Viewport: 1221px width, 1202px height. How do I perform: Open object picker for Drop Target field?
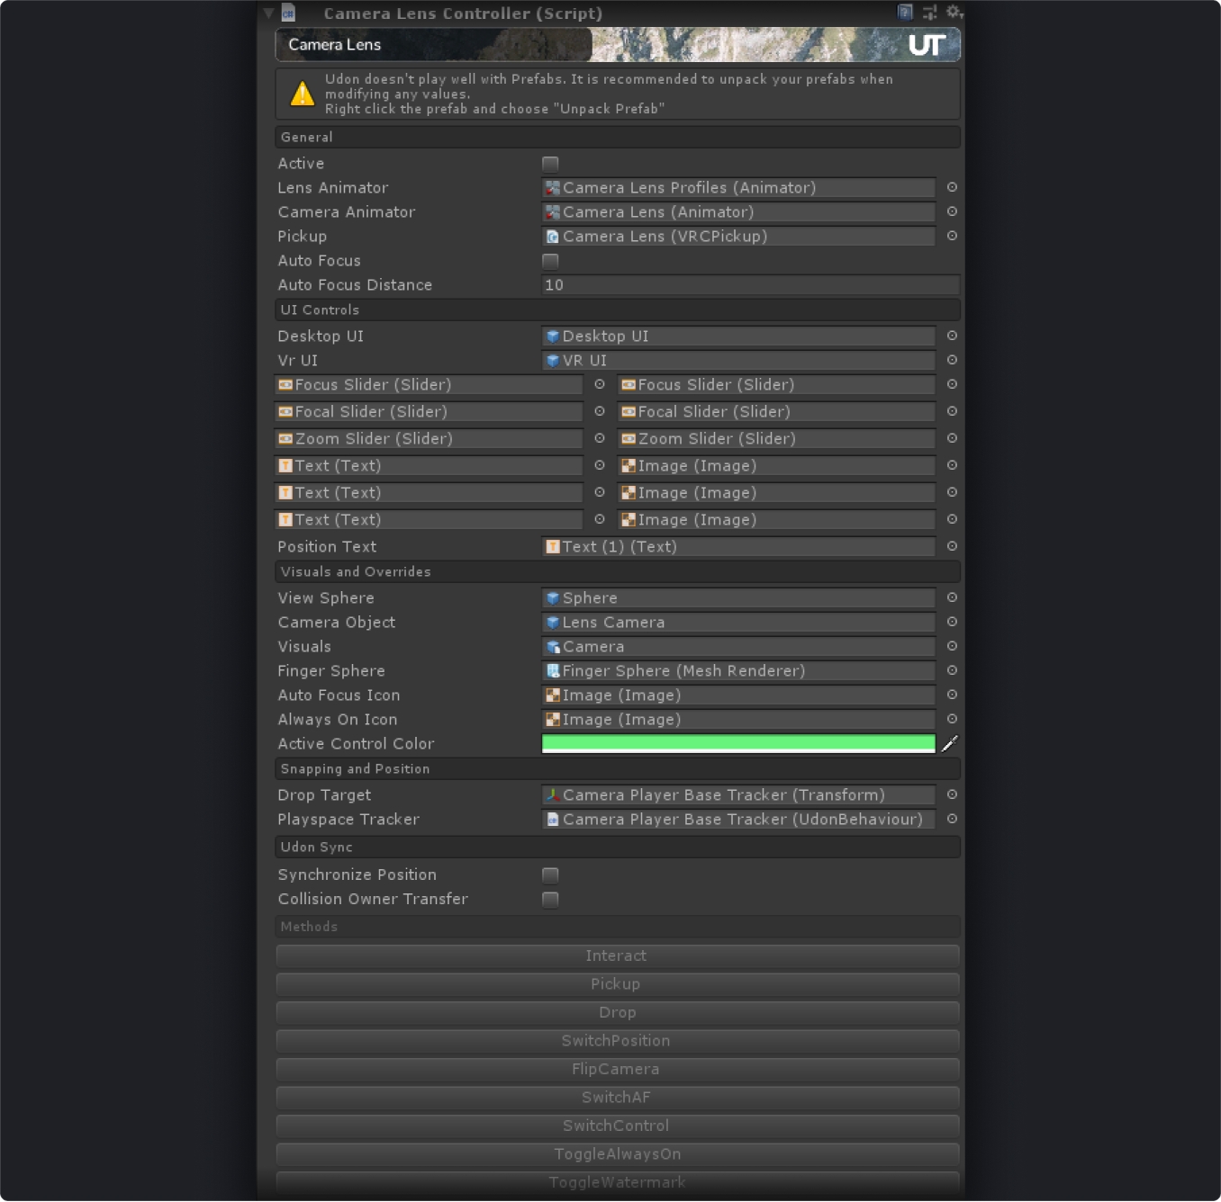(x=952, y=794)
